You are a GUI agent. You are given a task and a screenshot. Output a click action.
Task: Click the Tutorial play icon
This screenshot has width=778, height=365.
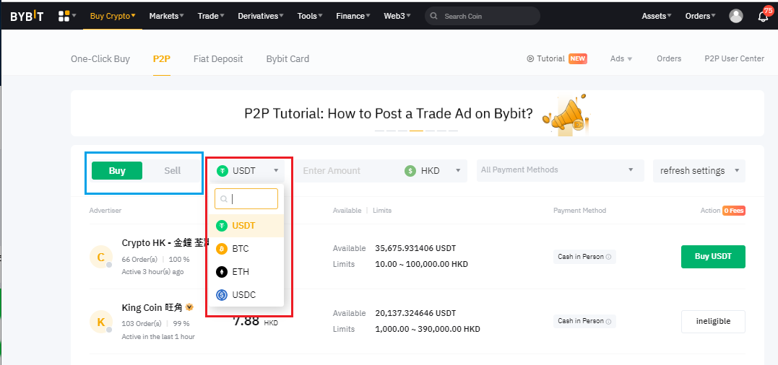530,58
